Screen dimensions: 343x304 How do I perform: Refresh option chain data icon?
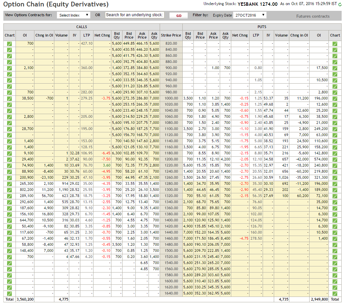[x=340, y=4]
